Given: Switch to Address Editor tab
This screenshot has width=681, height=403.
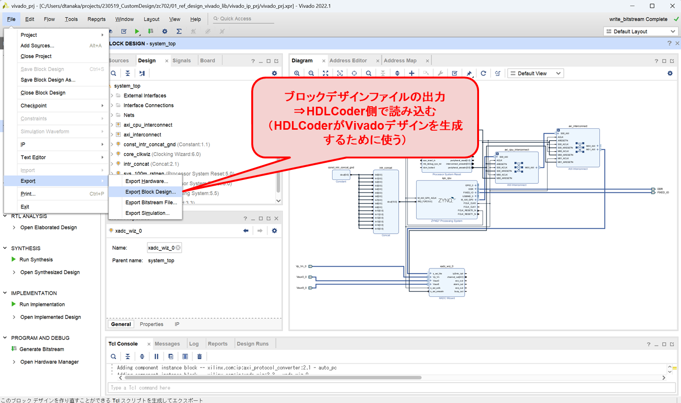Looking at the screenshot, I should tap(348, 61).
